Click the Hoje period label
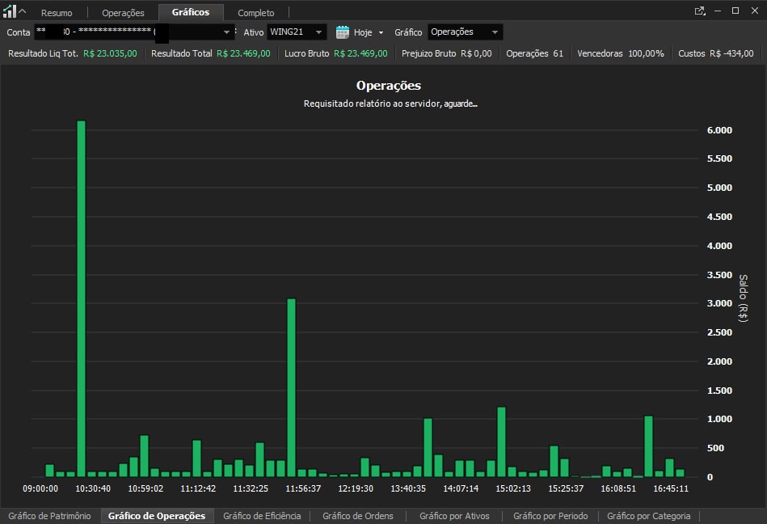Viewport: 767px width, 524px height. [x=363, y=32]
